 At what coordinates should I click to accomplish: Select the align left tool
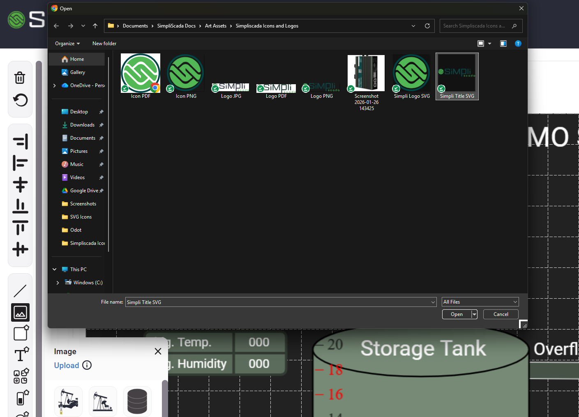tap(20, 163)
